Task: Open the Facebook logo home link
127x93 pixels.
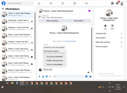Action: pyautogui.click(x=4, y=3)
